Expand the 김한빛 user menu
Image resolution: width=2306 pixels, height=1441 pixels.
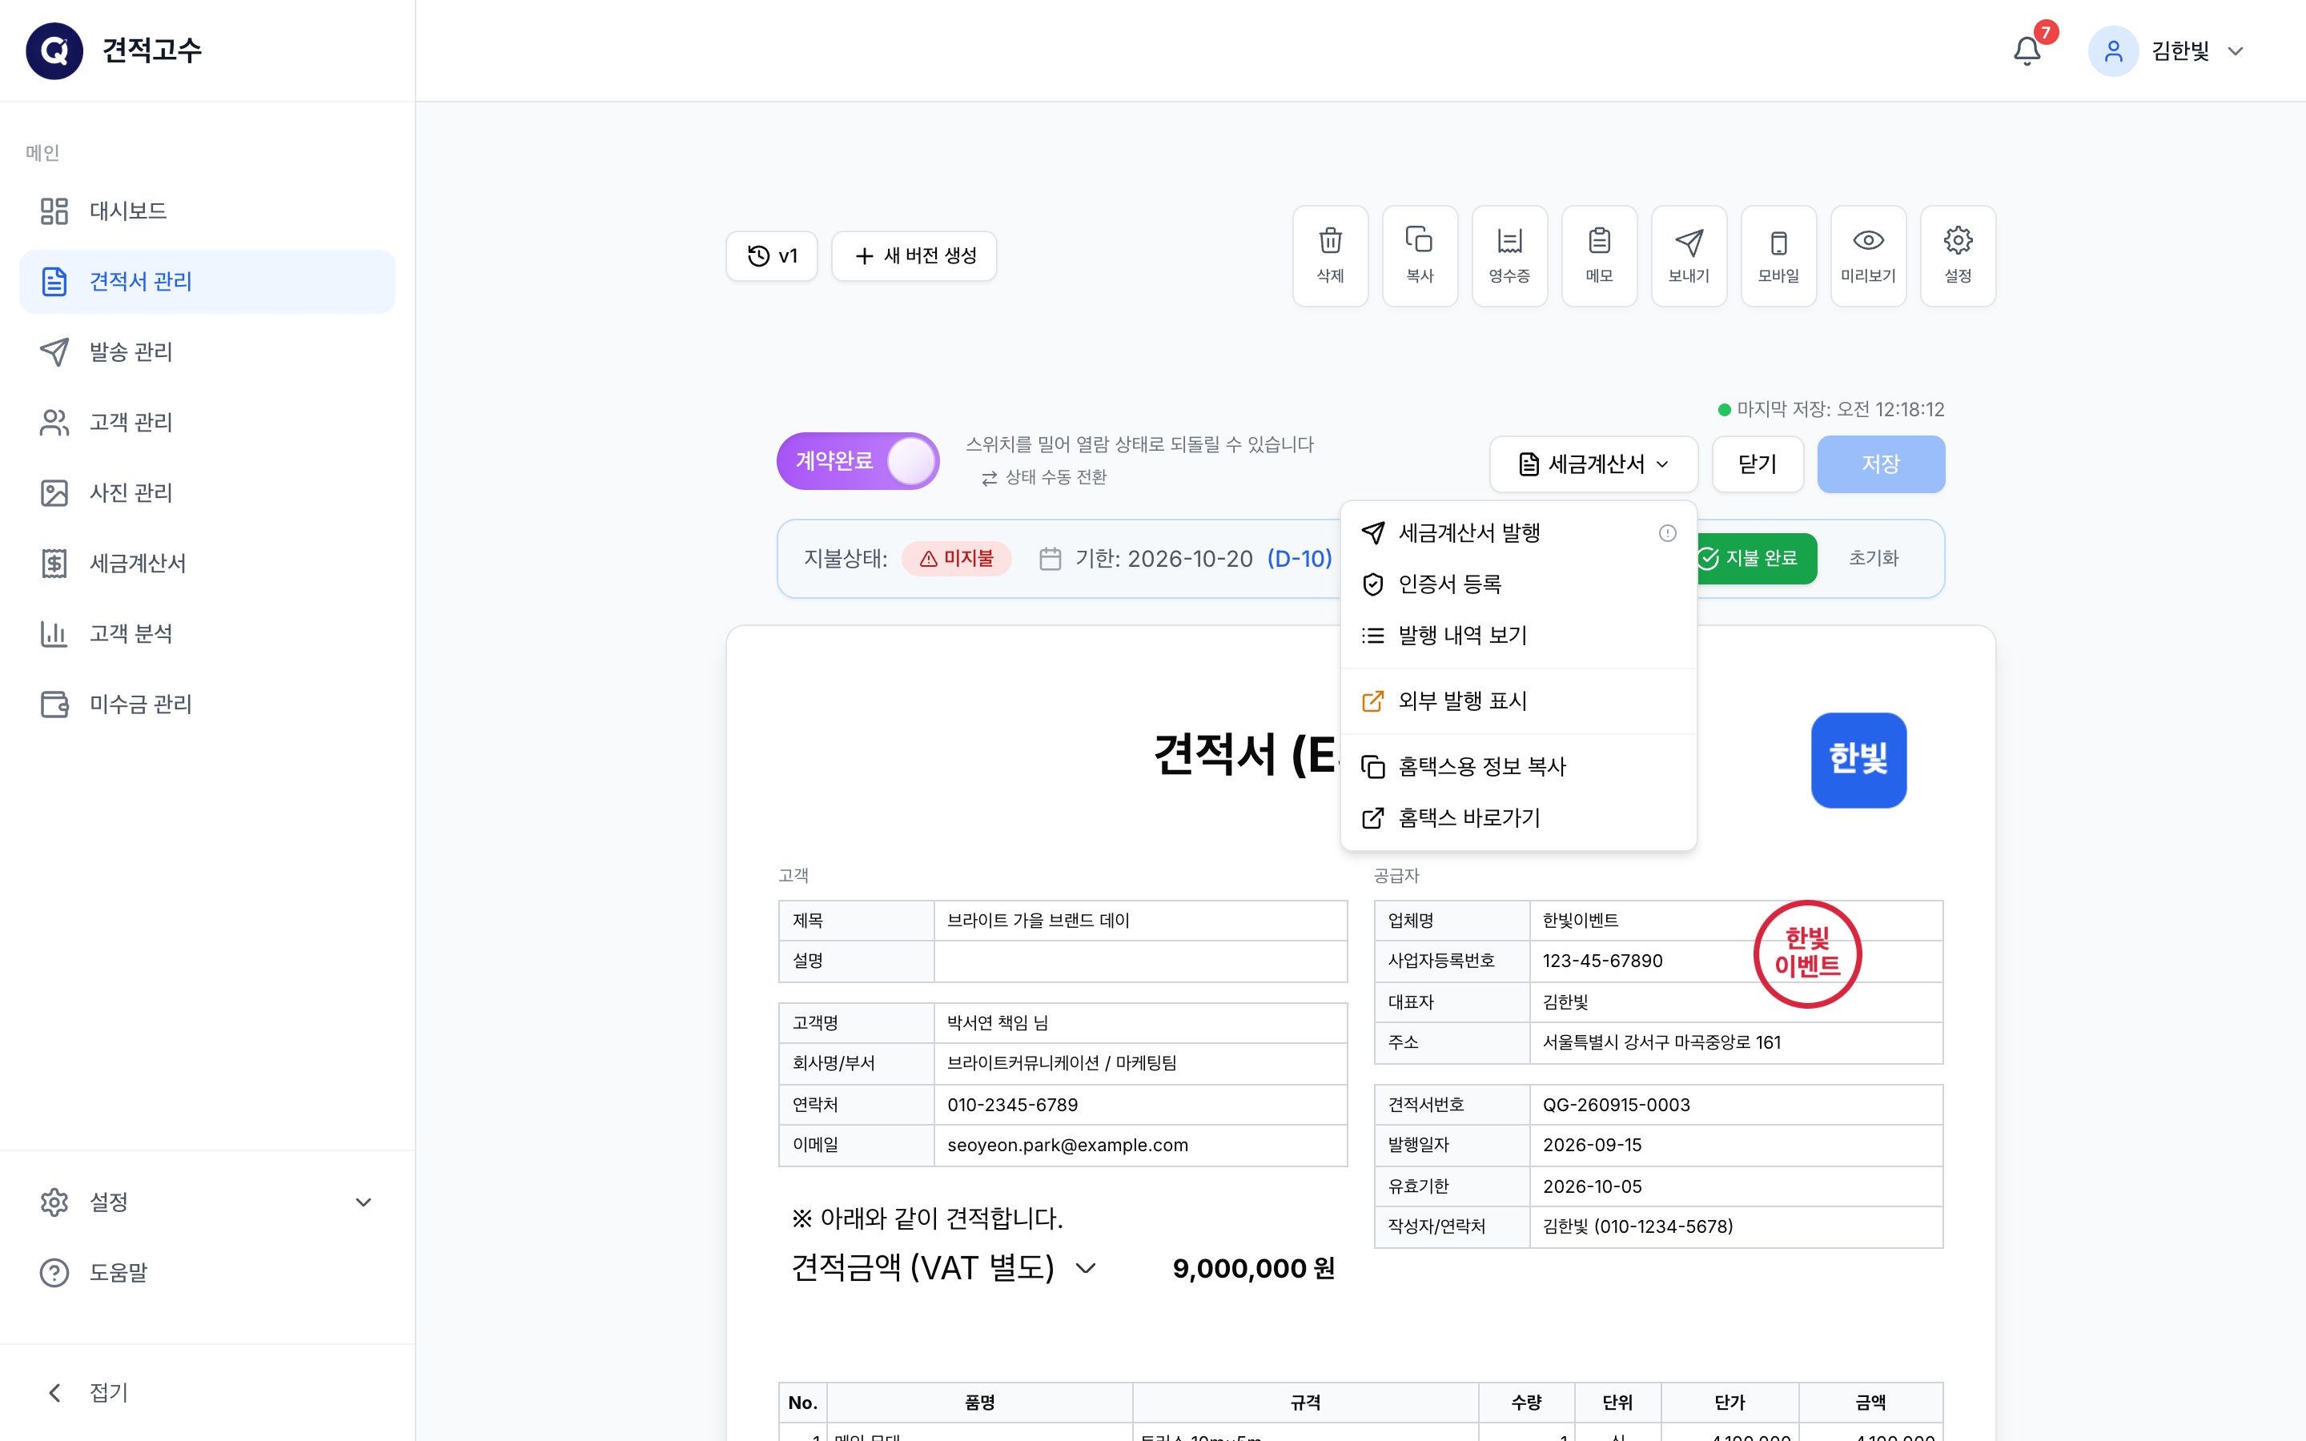coord(2167,50)
